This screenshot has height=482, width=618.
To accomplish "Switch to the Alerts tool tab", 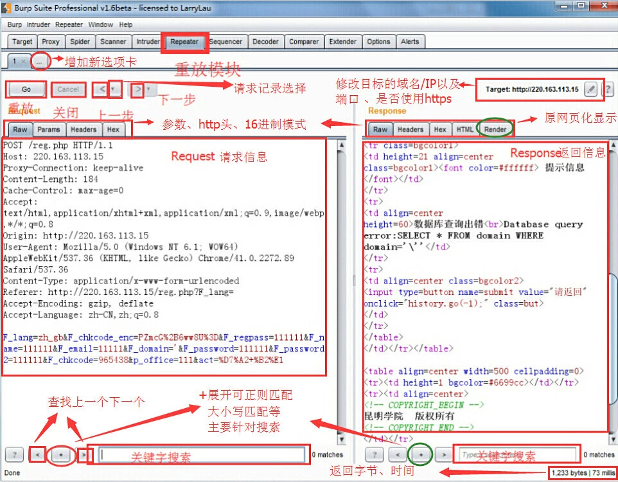I will coord(410,41).
